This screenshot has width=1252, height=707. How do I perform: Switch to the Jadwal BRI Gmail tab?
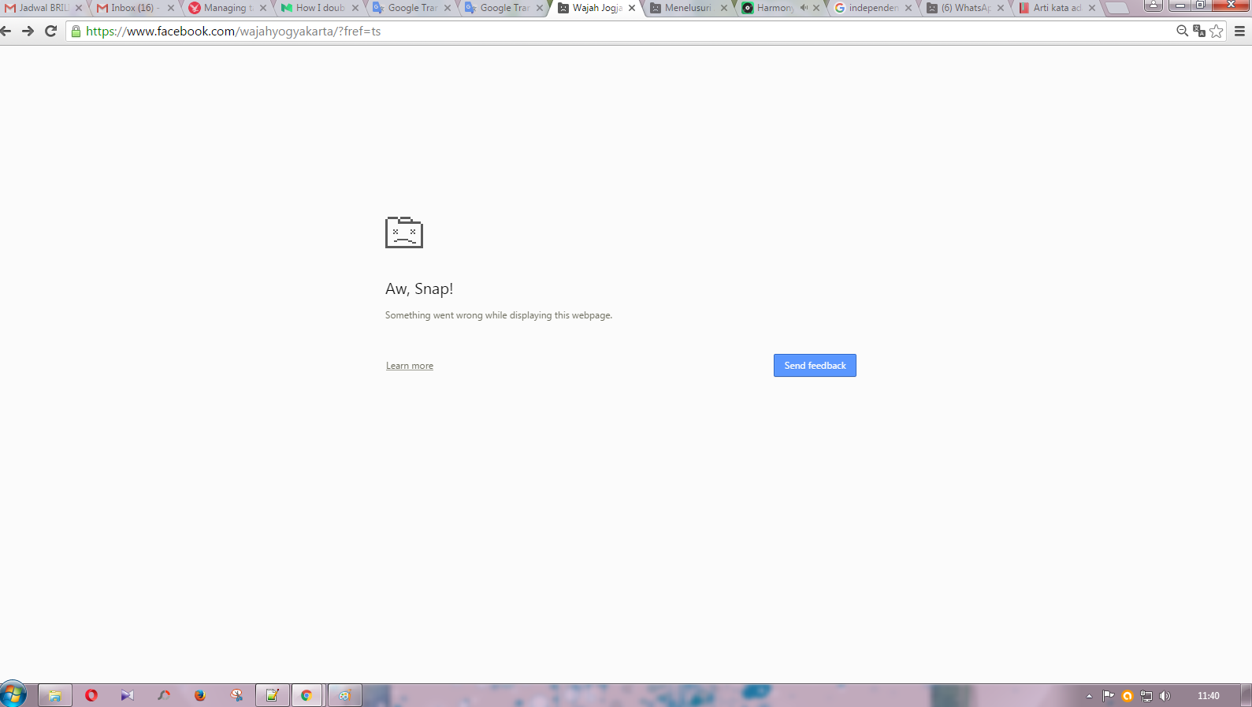coord(43,8)
